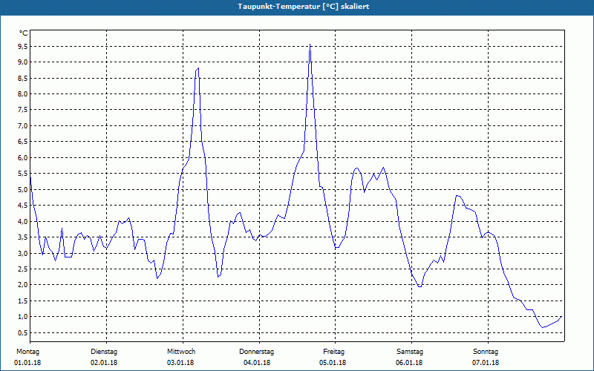Click the 8,5 y-axis value
The width and height of the screenshot is (594, 371).
(23, 79)
